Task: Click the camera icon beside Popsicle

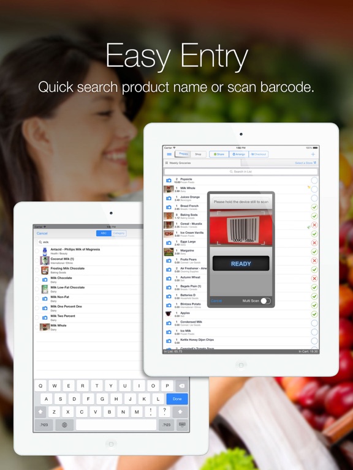Action: [169, 181]
